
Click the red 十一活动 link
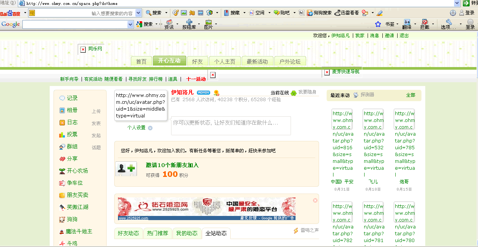[x=196, y=79]
